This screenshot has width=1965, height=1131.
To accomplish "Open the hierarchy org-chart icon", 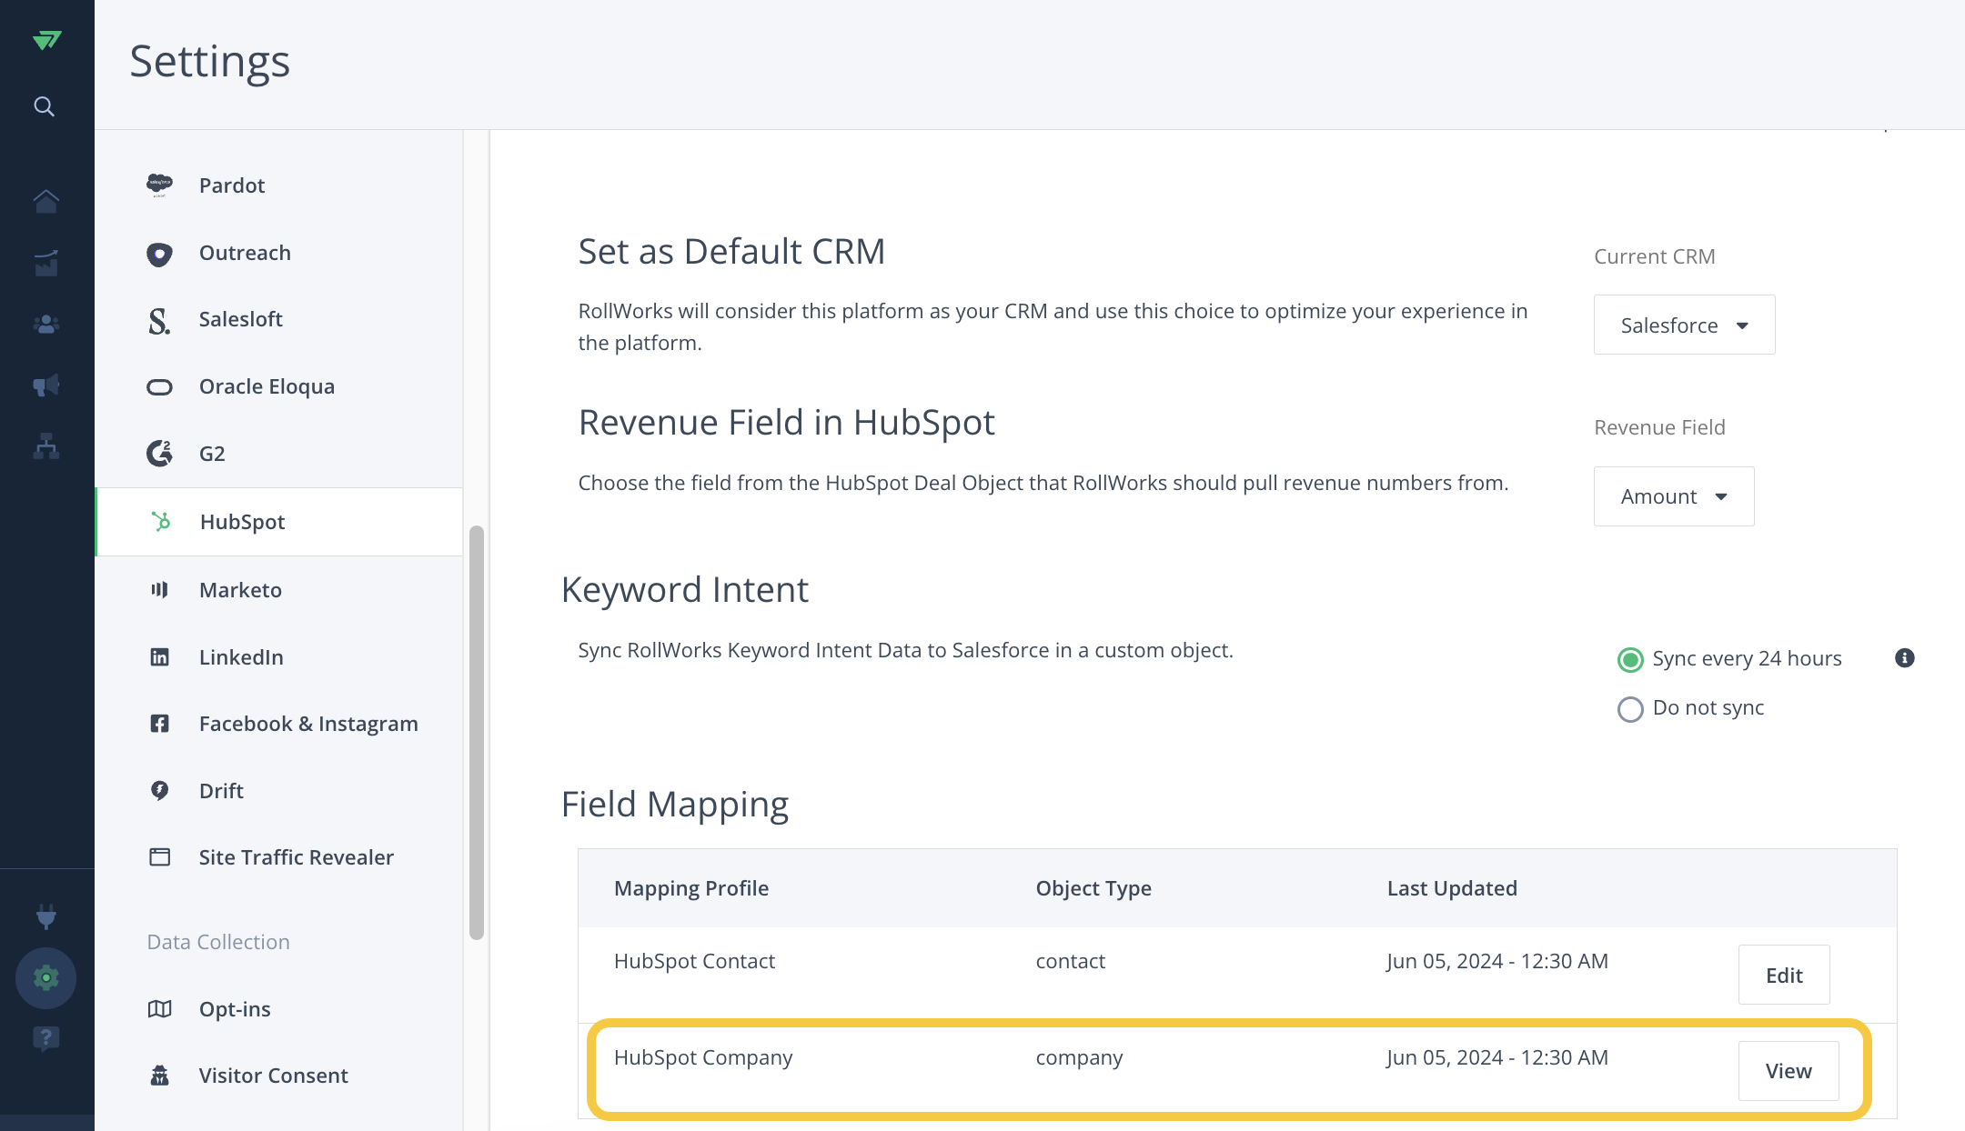I will coord(46,445).
